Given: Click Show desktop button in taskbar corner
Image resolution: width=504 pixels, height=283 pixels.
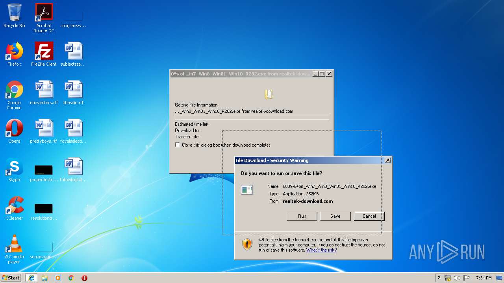Looking at the screenshot, I should [499, 278].
